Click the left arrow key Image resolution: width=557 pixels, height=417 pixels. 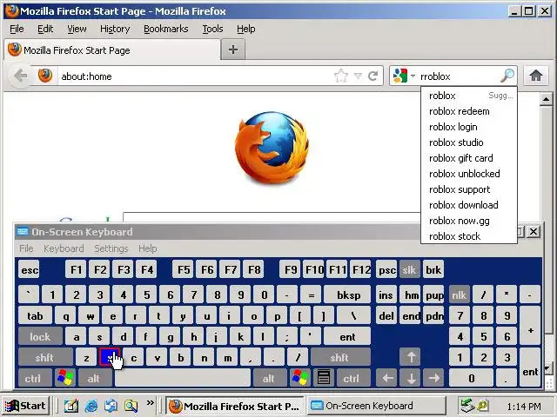[387, 379]
